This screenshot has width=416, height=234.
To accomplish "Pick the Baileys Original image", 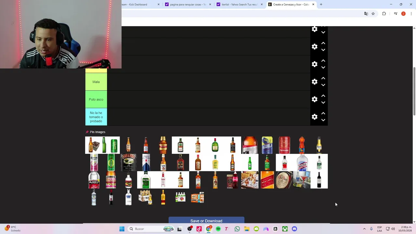I will tap(128, 162).
